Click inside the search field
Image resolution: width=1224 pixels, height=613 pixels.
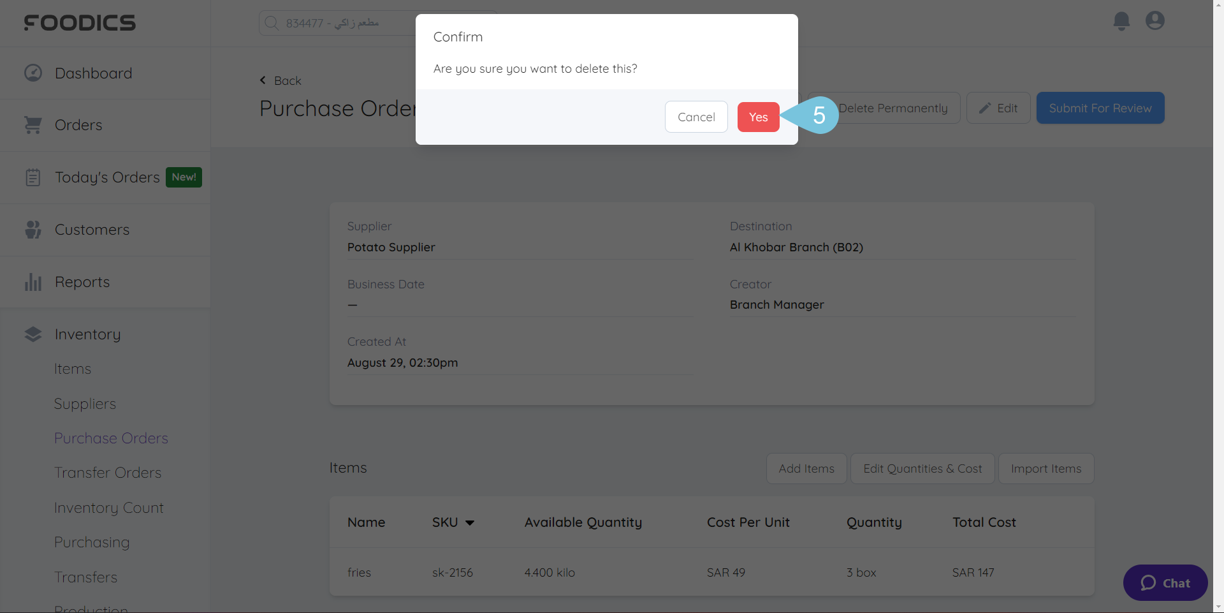click(x=357, y=22)
